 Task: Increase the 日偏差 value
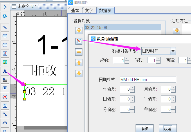click(x=132, y=98)
